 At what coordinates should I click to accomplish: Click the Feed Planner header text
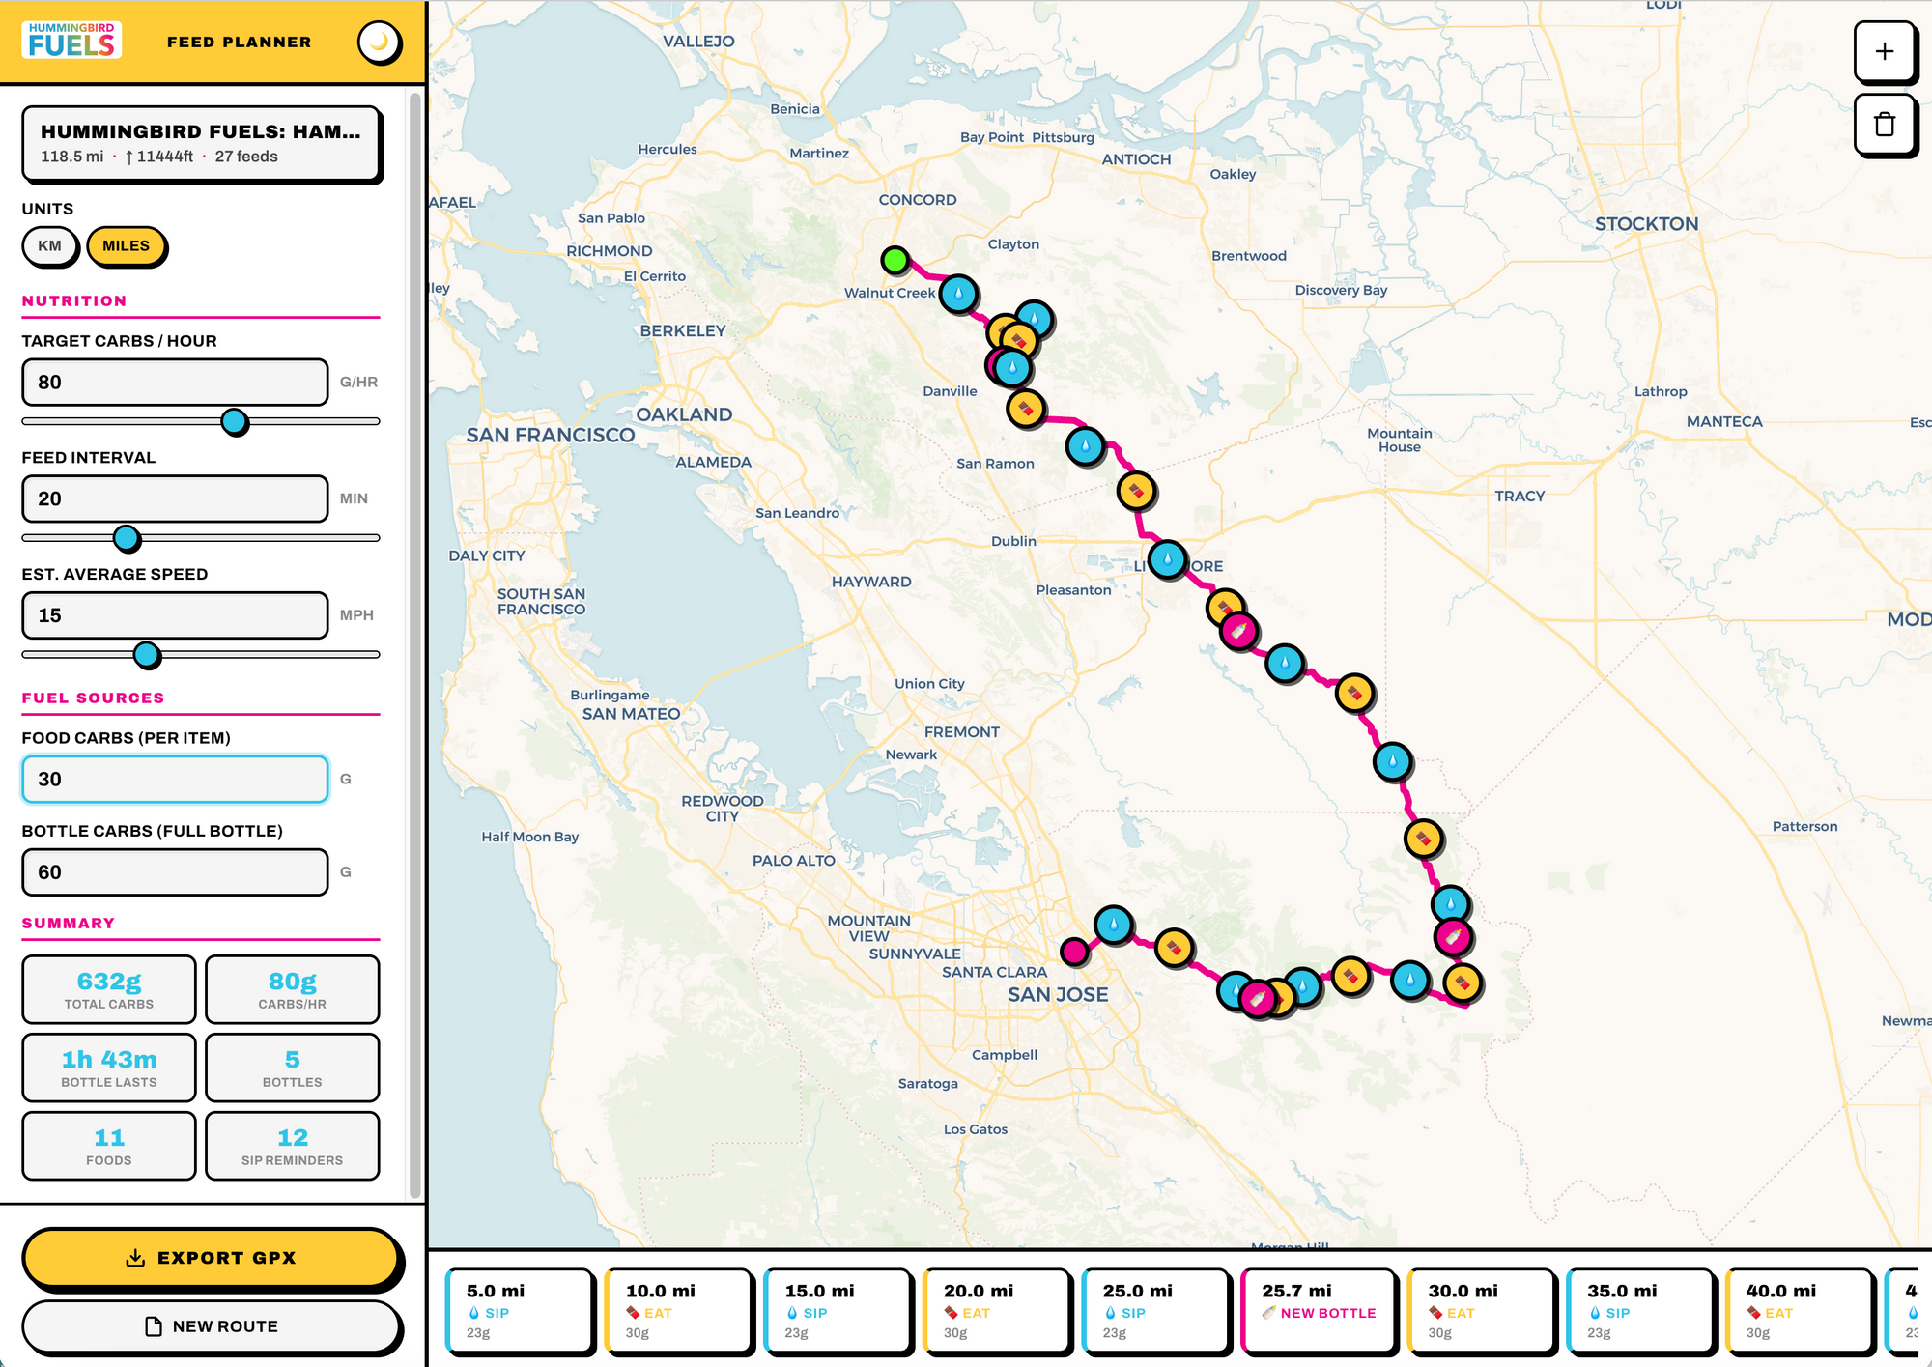pos(240,42)
